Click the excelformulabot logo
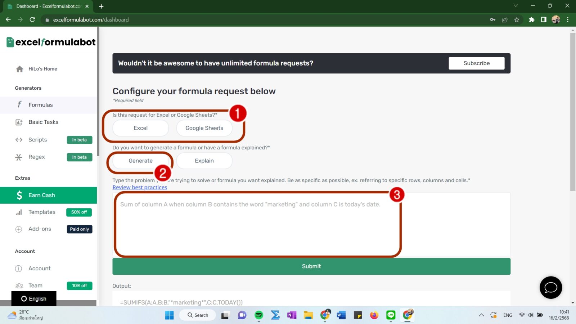576x324 pixels. pos(51,42)
